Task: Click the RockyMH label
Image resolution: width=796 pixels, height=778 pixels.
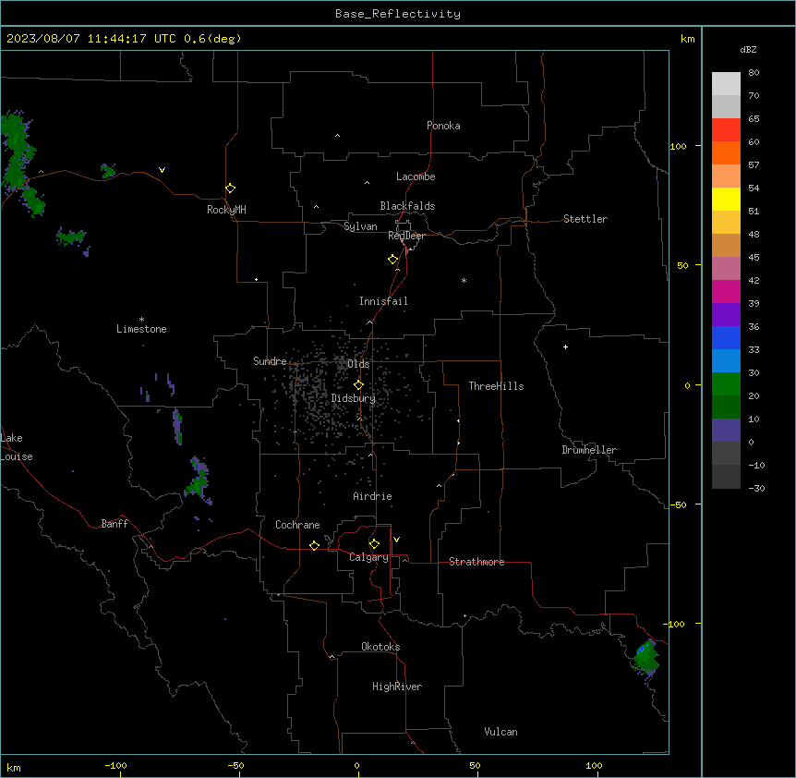Action: coord(226,210)
